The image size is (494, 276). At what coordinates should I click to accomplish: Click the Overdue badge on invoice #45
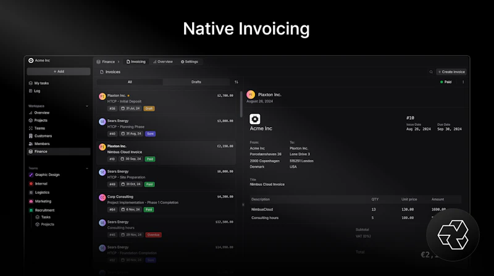[153, 235]
